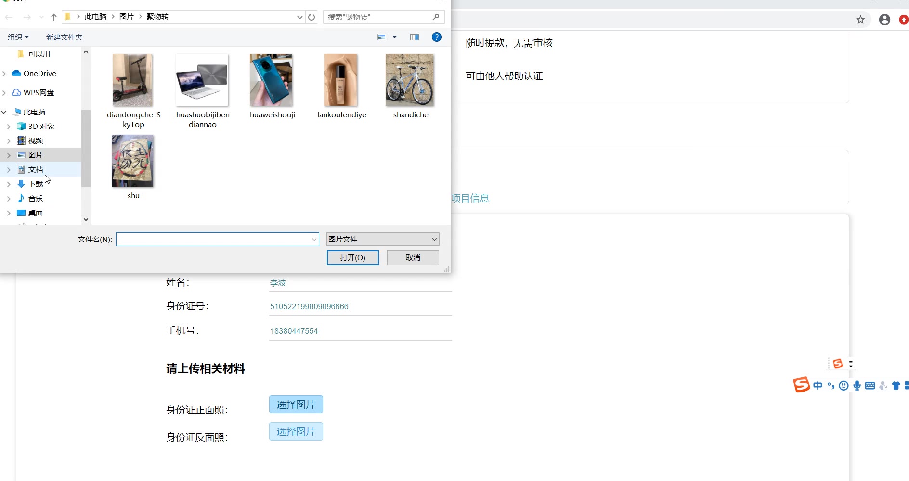Click the search magnifier icon
This screenshot has height=481, width=909.
(x=436, y=17)
